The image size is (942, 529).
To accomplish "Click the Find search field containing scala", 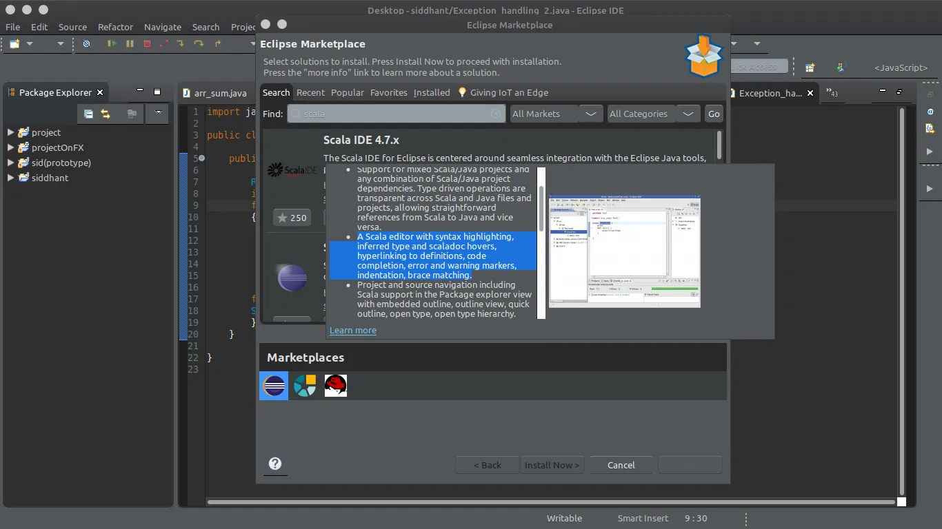I will (397, 114).
